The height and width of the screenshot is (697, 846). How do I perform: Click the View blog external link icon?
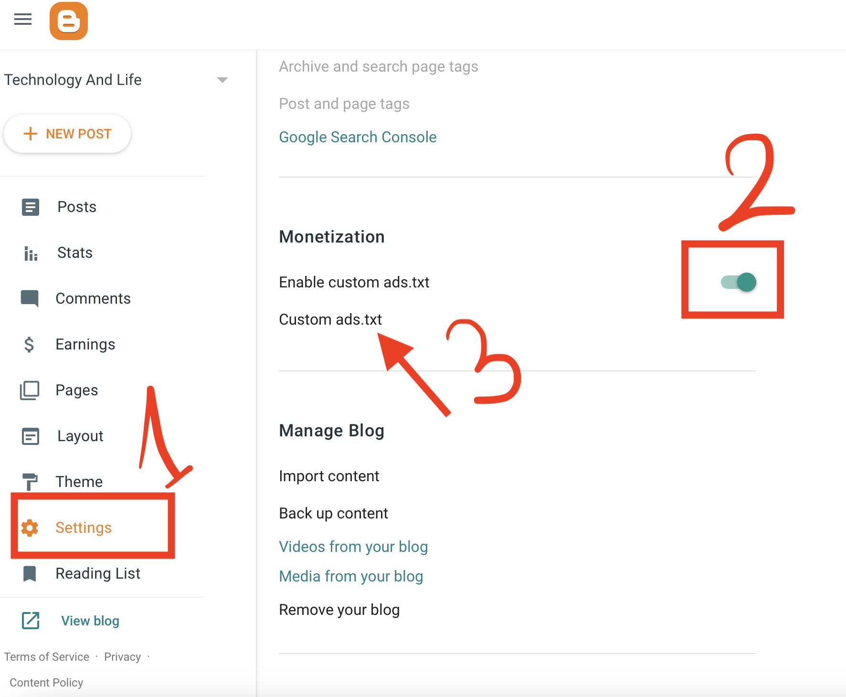point(31,621)
